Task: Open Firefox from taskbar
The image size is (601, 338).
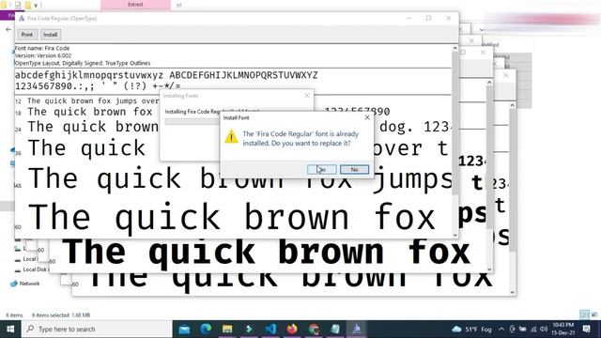Action: 292,330
